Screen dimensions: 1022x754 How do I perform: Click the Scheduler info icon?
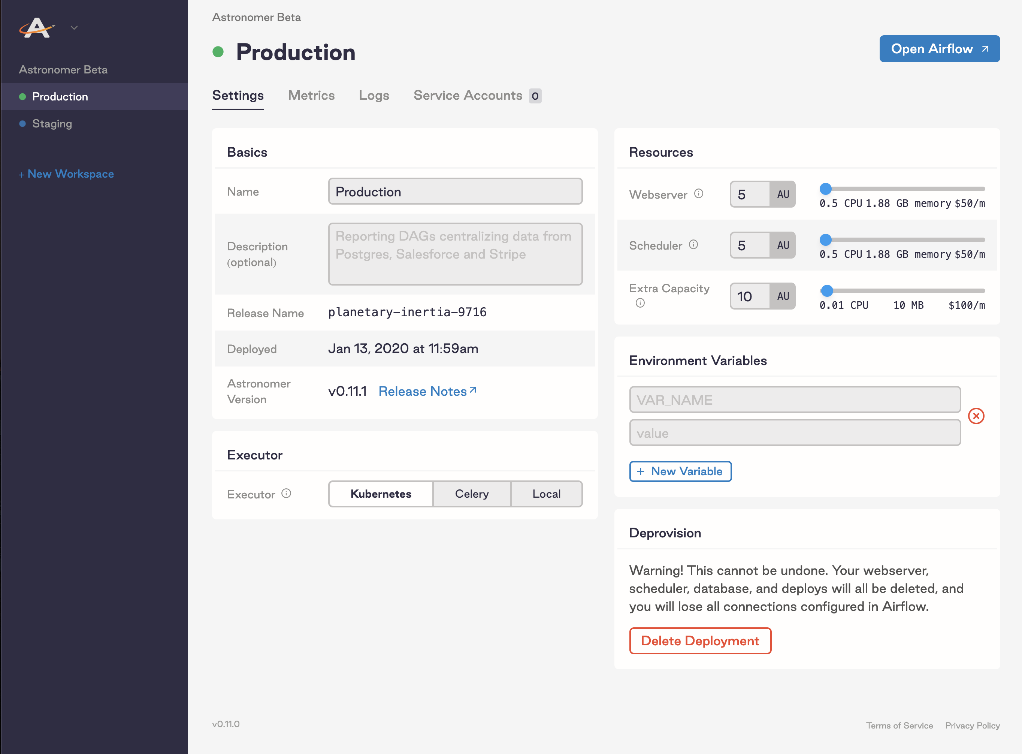693,245
